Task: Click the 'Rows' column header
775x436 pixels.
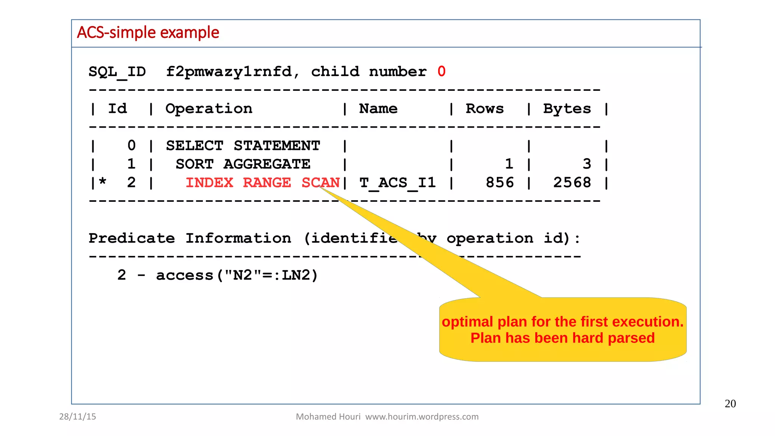Action: pyautogui.click(x=484, y=109)
